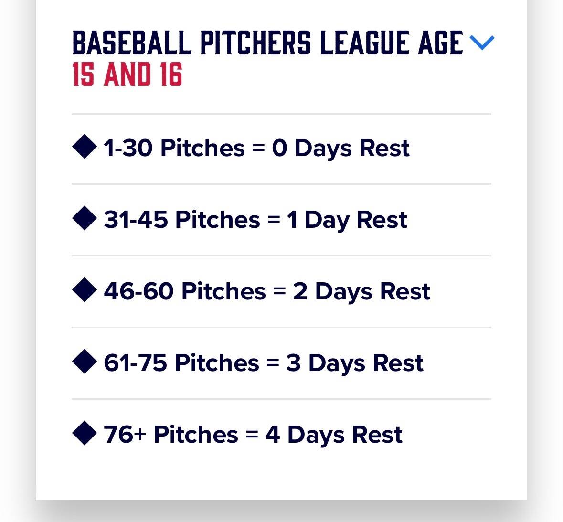The width and height of the screenshot is (563, 522).
Task: Select the red 15 and 16 subtitle
Action: [127, 75]
